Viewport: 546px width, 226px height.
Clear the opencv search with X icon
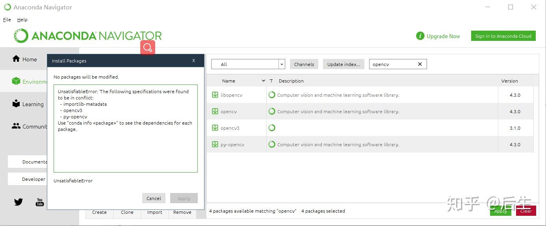pyautogui.click(x=420, y=64)
